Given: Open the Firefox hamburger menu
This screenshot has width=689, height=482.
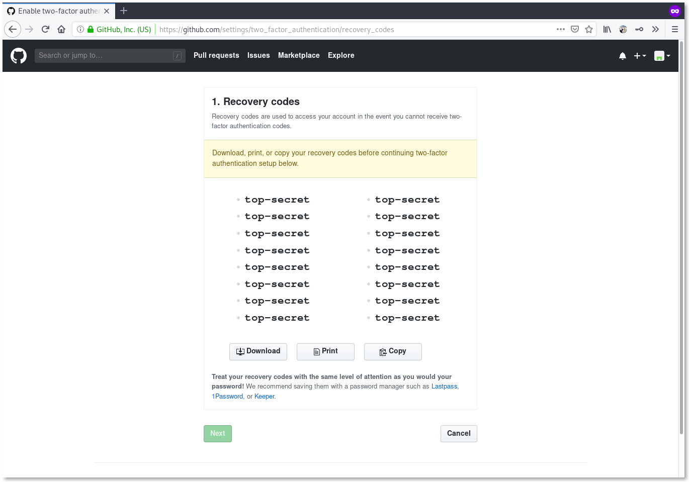Looking at the screenshot, I should [675, 29].
